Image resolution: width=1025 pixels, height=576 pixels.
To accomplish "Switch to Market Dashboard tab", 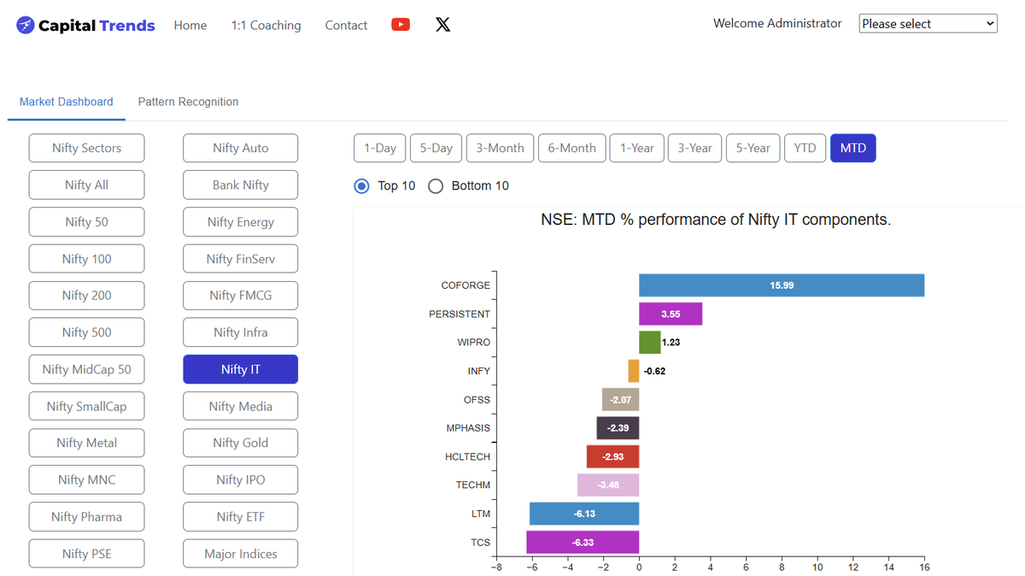I will point(67,102).
